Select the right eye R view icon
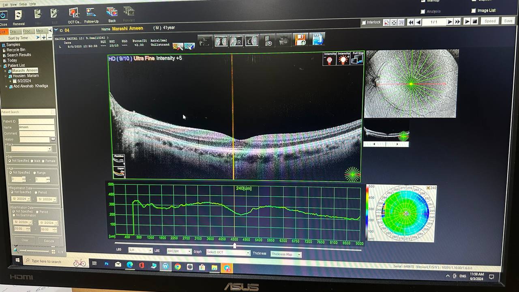The width and height of the screenshot is (519, 292). 236,41
